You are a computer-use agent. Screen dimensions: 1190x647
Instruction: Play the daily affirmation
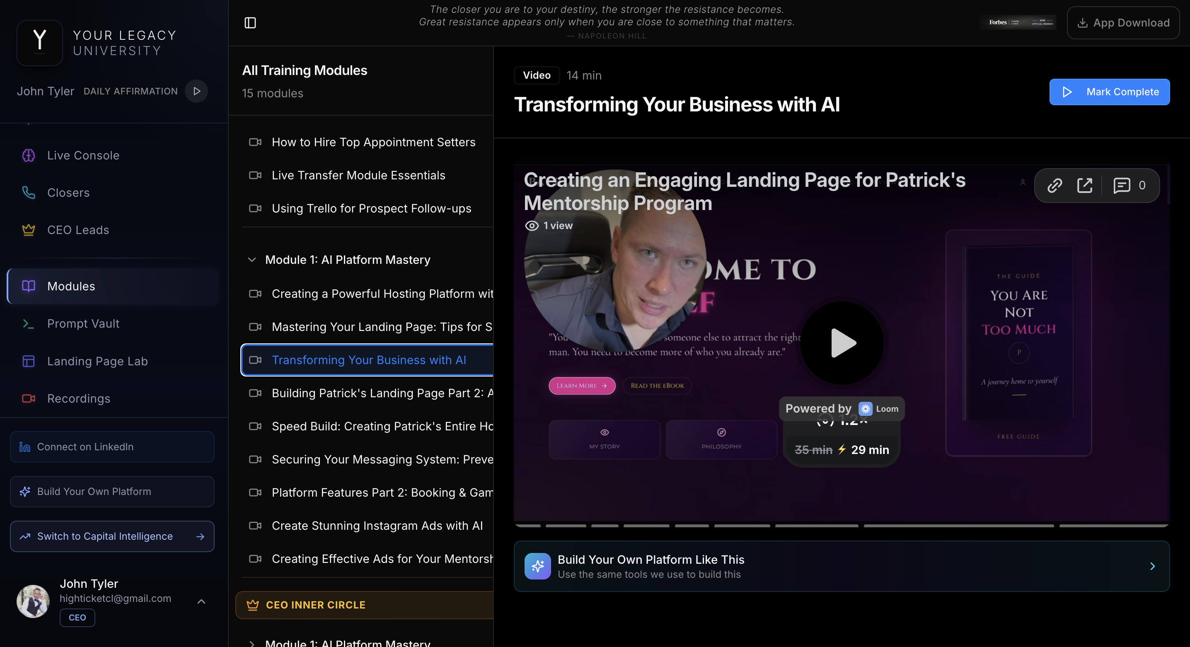[196, 91]
